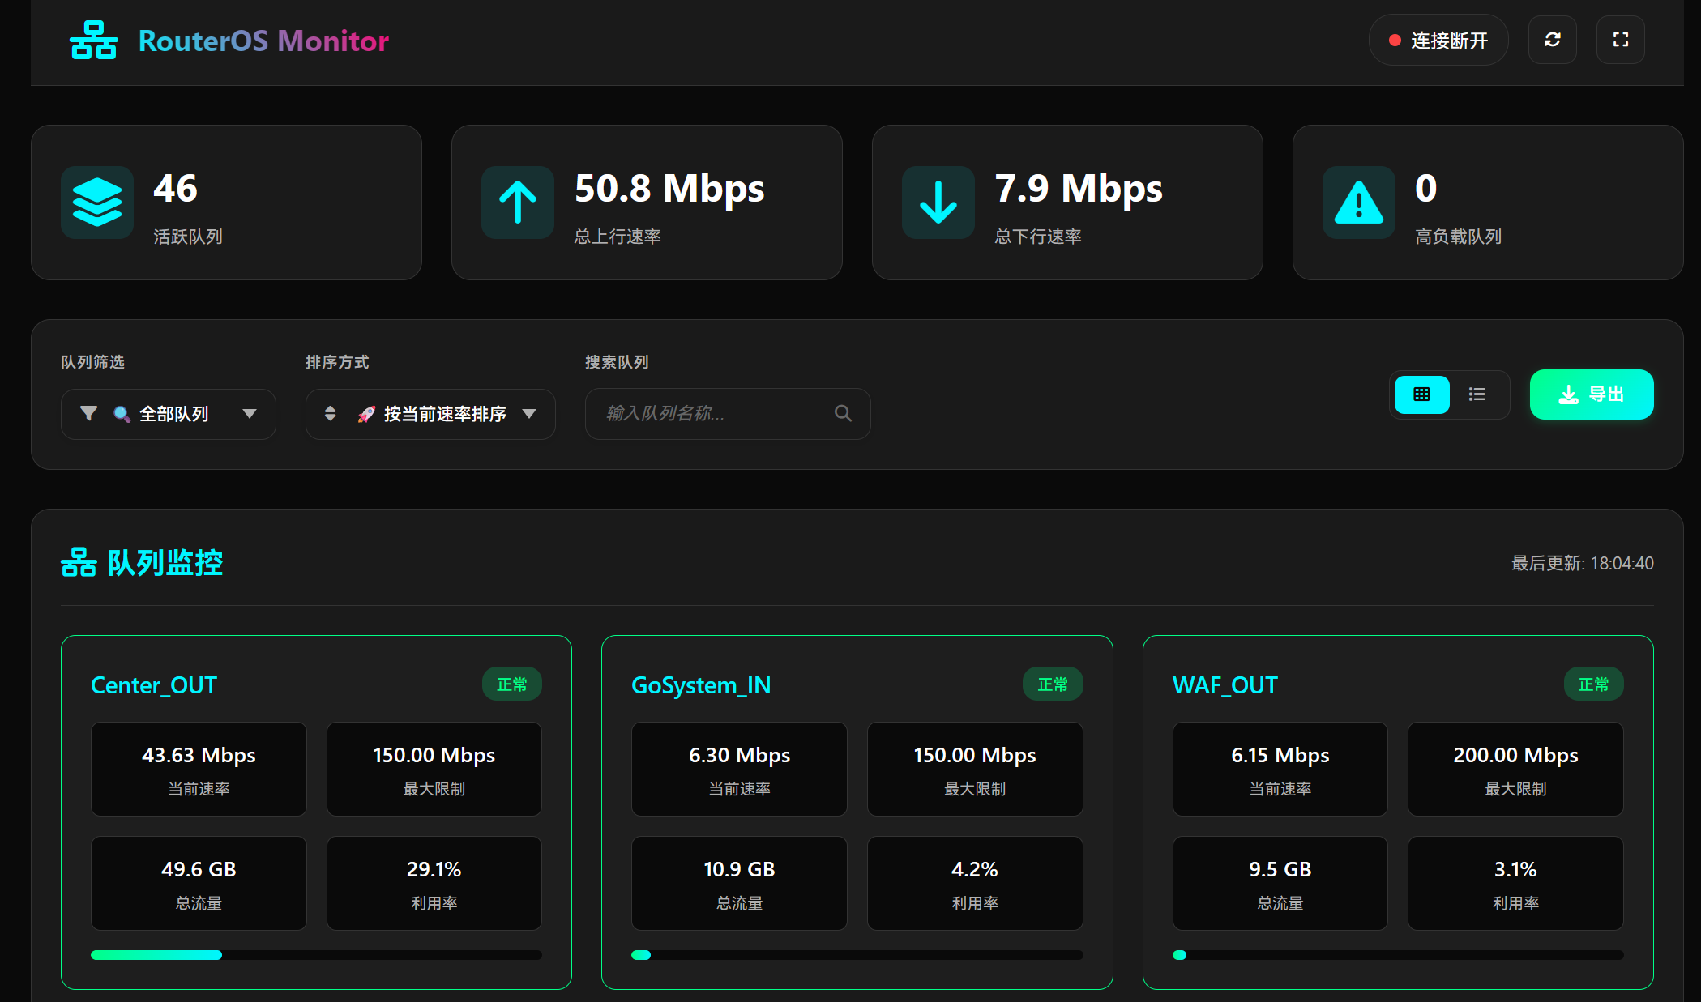Viewport: 1701px width, 1002px height.
Task: Switch to grid view
Action: tap(1421, 394)
